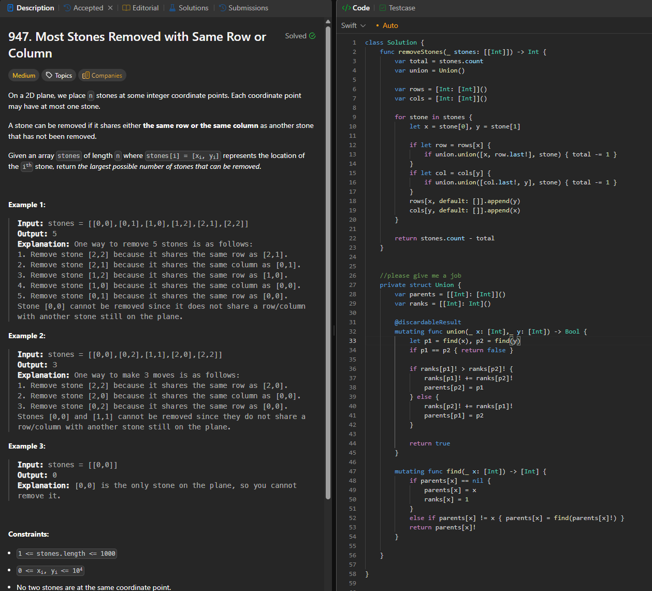Image resolution: width=652 pixels, height=591 pixels.
Task: Go to the Submissions tab
Action: click(x=248, y=8)
